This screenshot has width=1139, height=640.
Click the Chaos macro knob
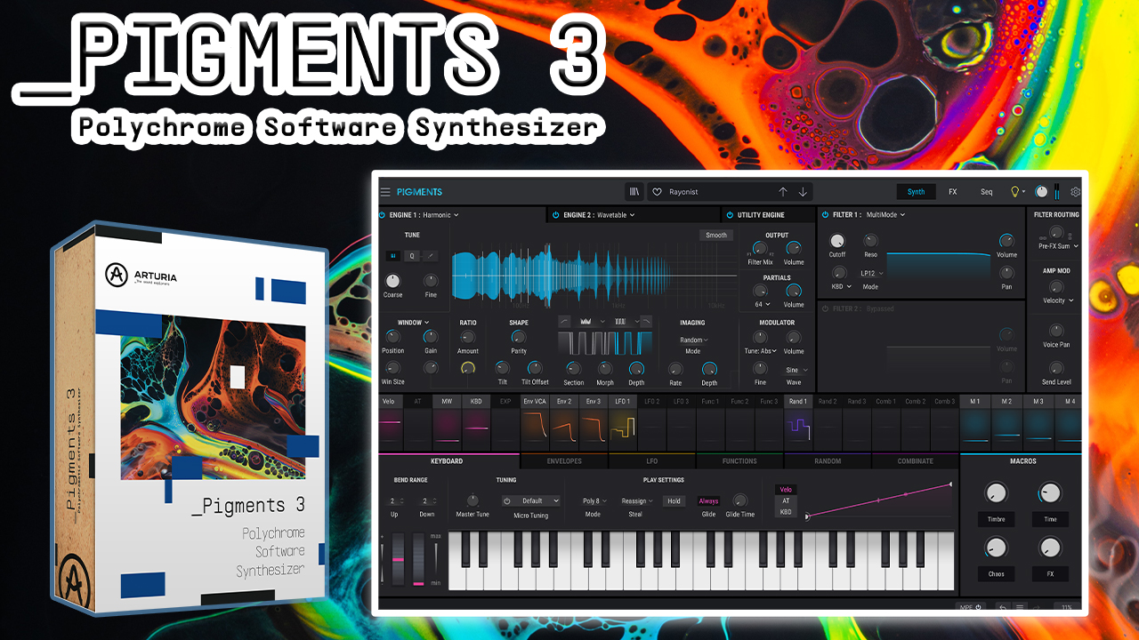click(996, 548)
